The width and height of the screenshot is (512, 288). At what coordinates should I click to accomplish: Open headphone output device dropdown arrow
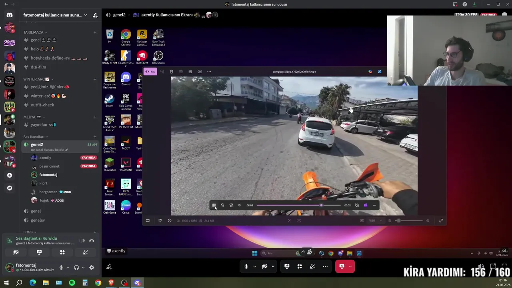tap(83, 268)
